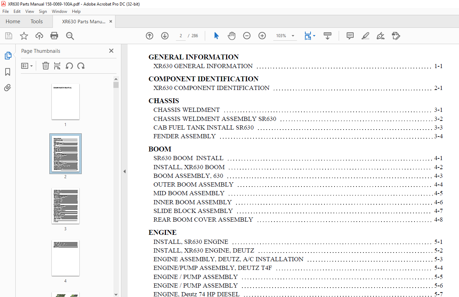Zoom in with the plus icon
The height and width of the screenshot is (297, 459).
coord(262,36)
